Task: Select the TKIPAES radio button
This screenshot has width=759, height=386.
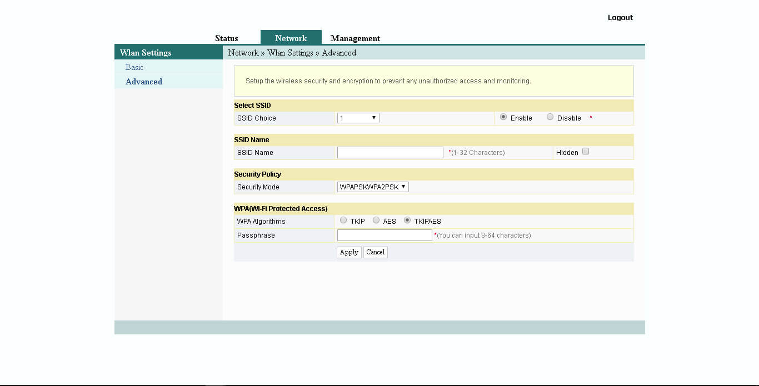Action: [x=407, y=220]
